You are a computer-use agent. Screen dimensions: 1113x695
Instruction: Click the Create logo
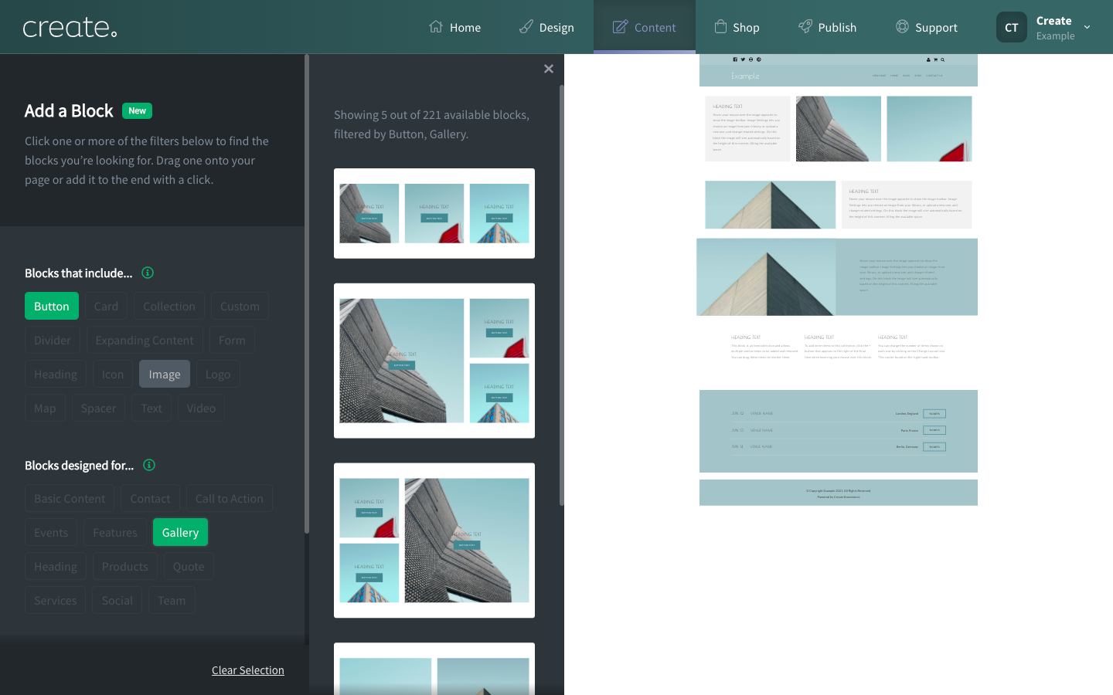tap(70, 28)
